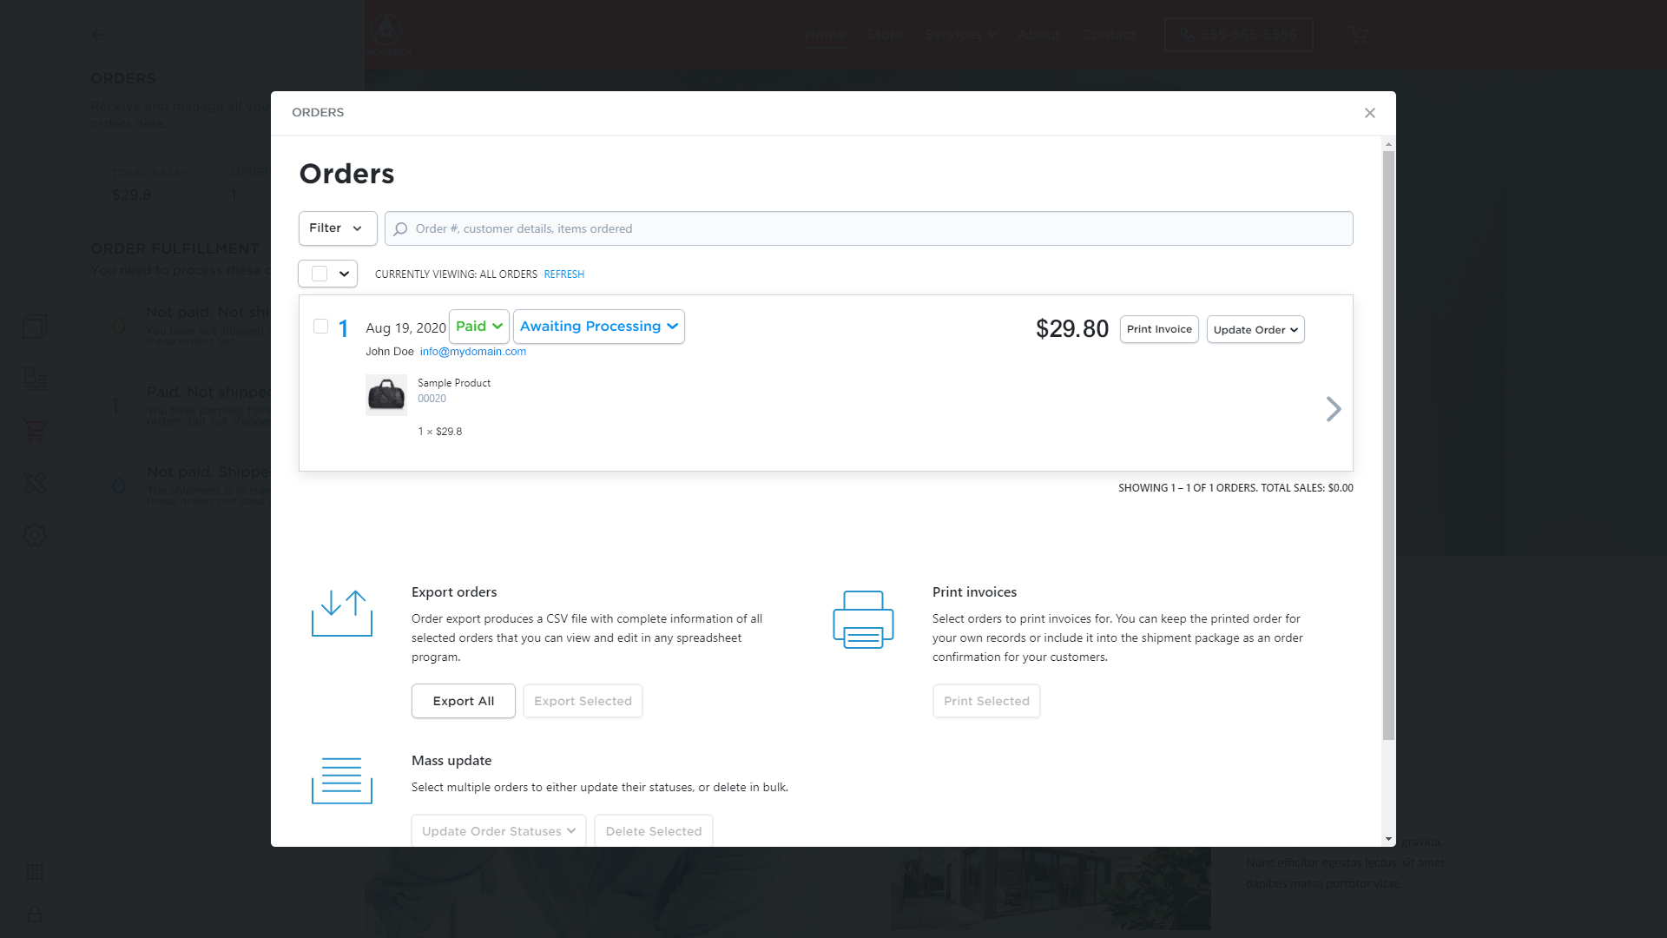Open the blog icon in left sidebar
The height and width of the screenshot is (938, 1667).
[35, 379]
